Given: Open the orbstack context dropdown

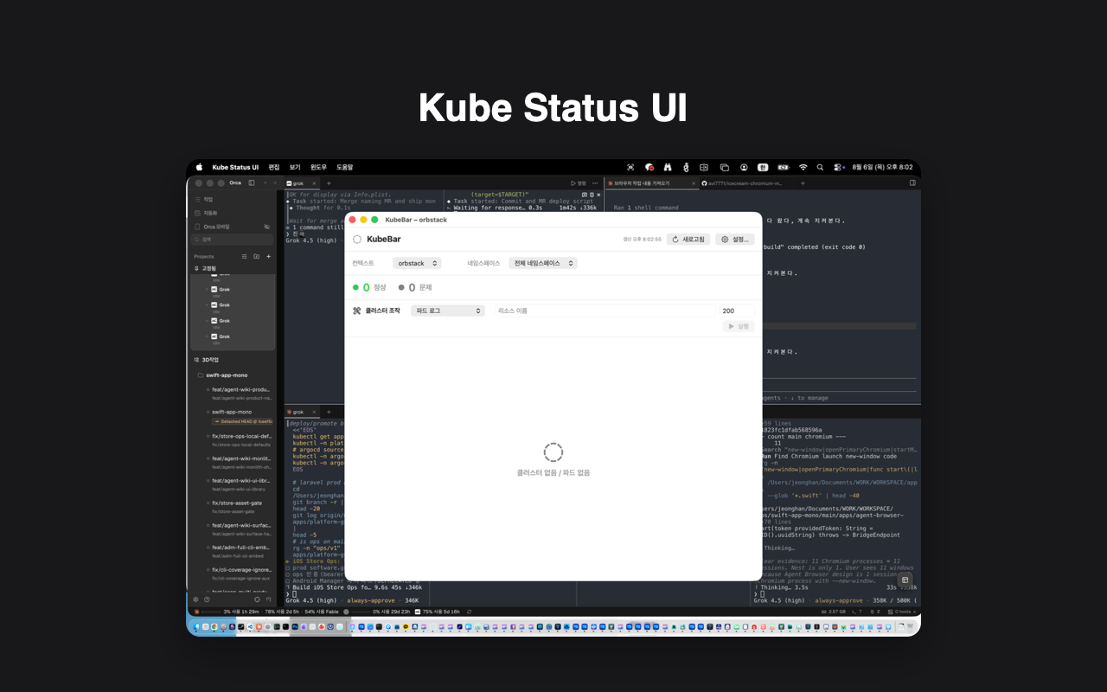Looking at the screenshot, I should coord(417,263).
